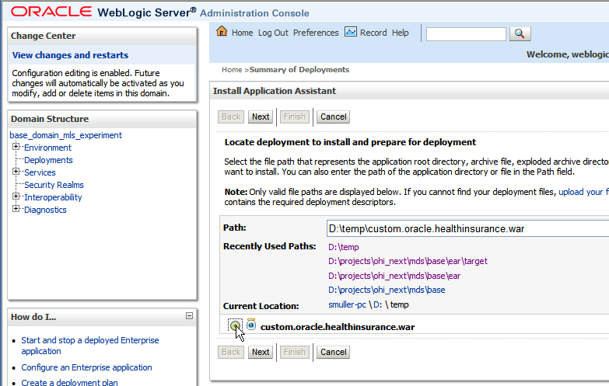
Task: Click Record text in the toolbar
Action: (373, 33)
